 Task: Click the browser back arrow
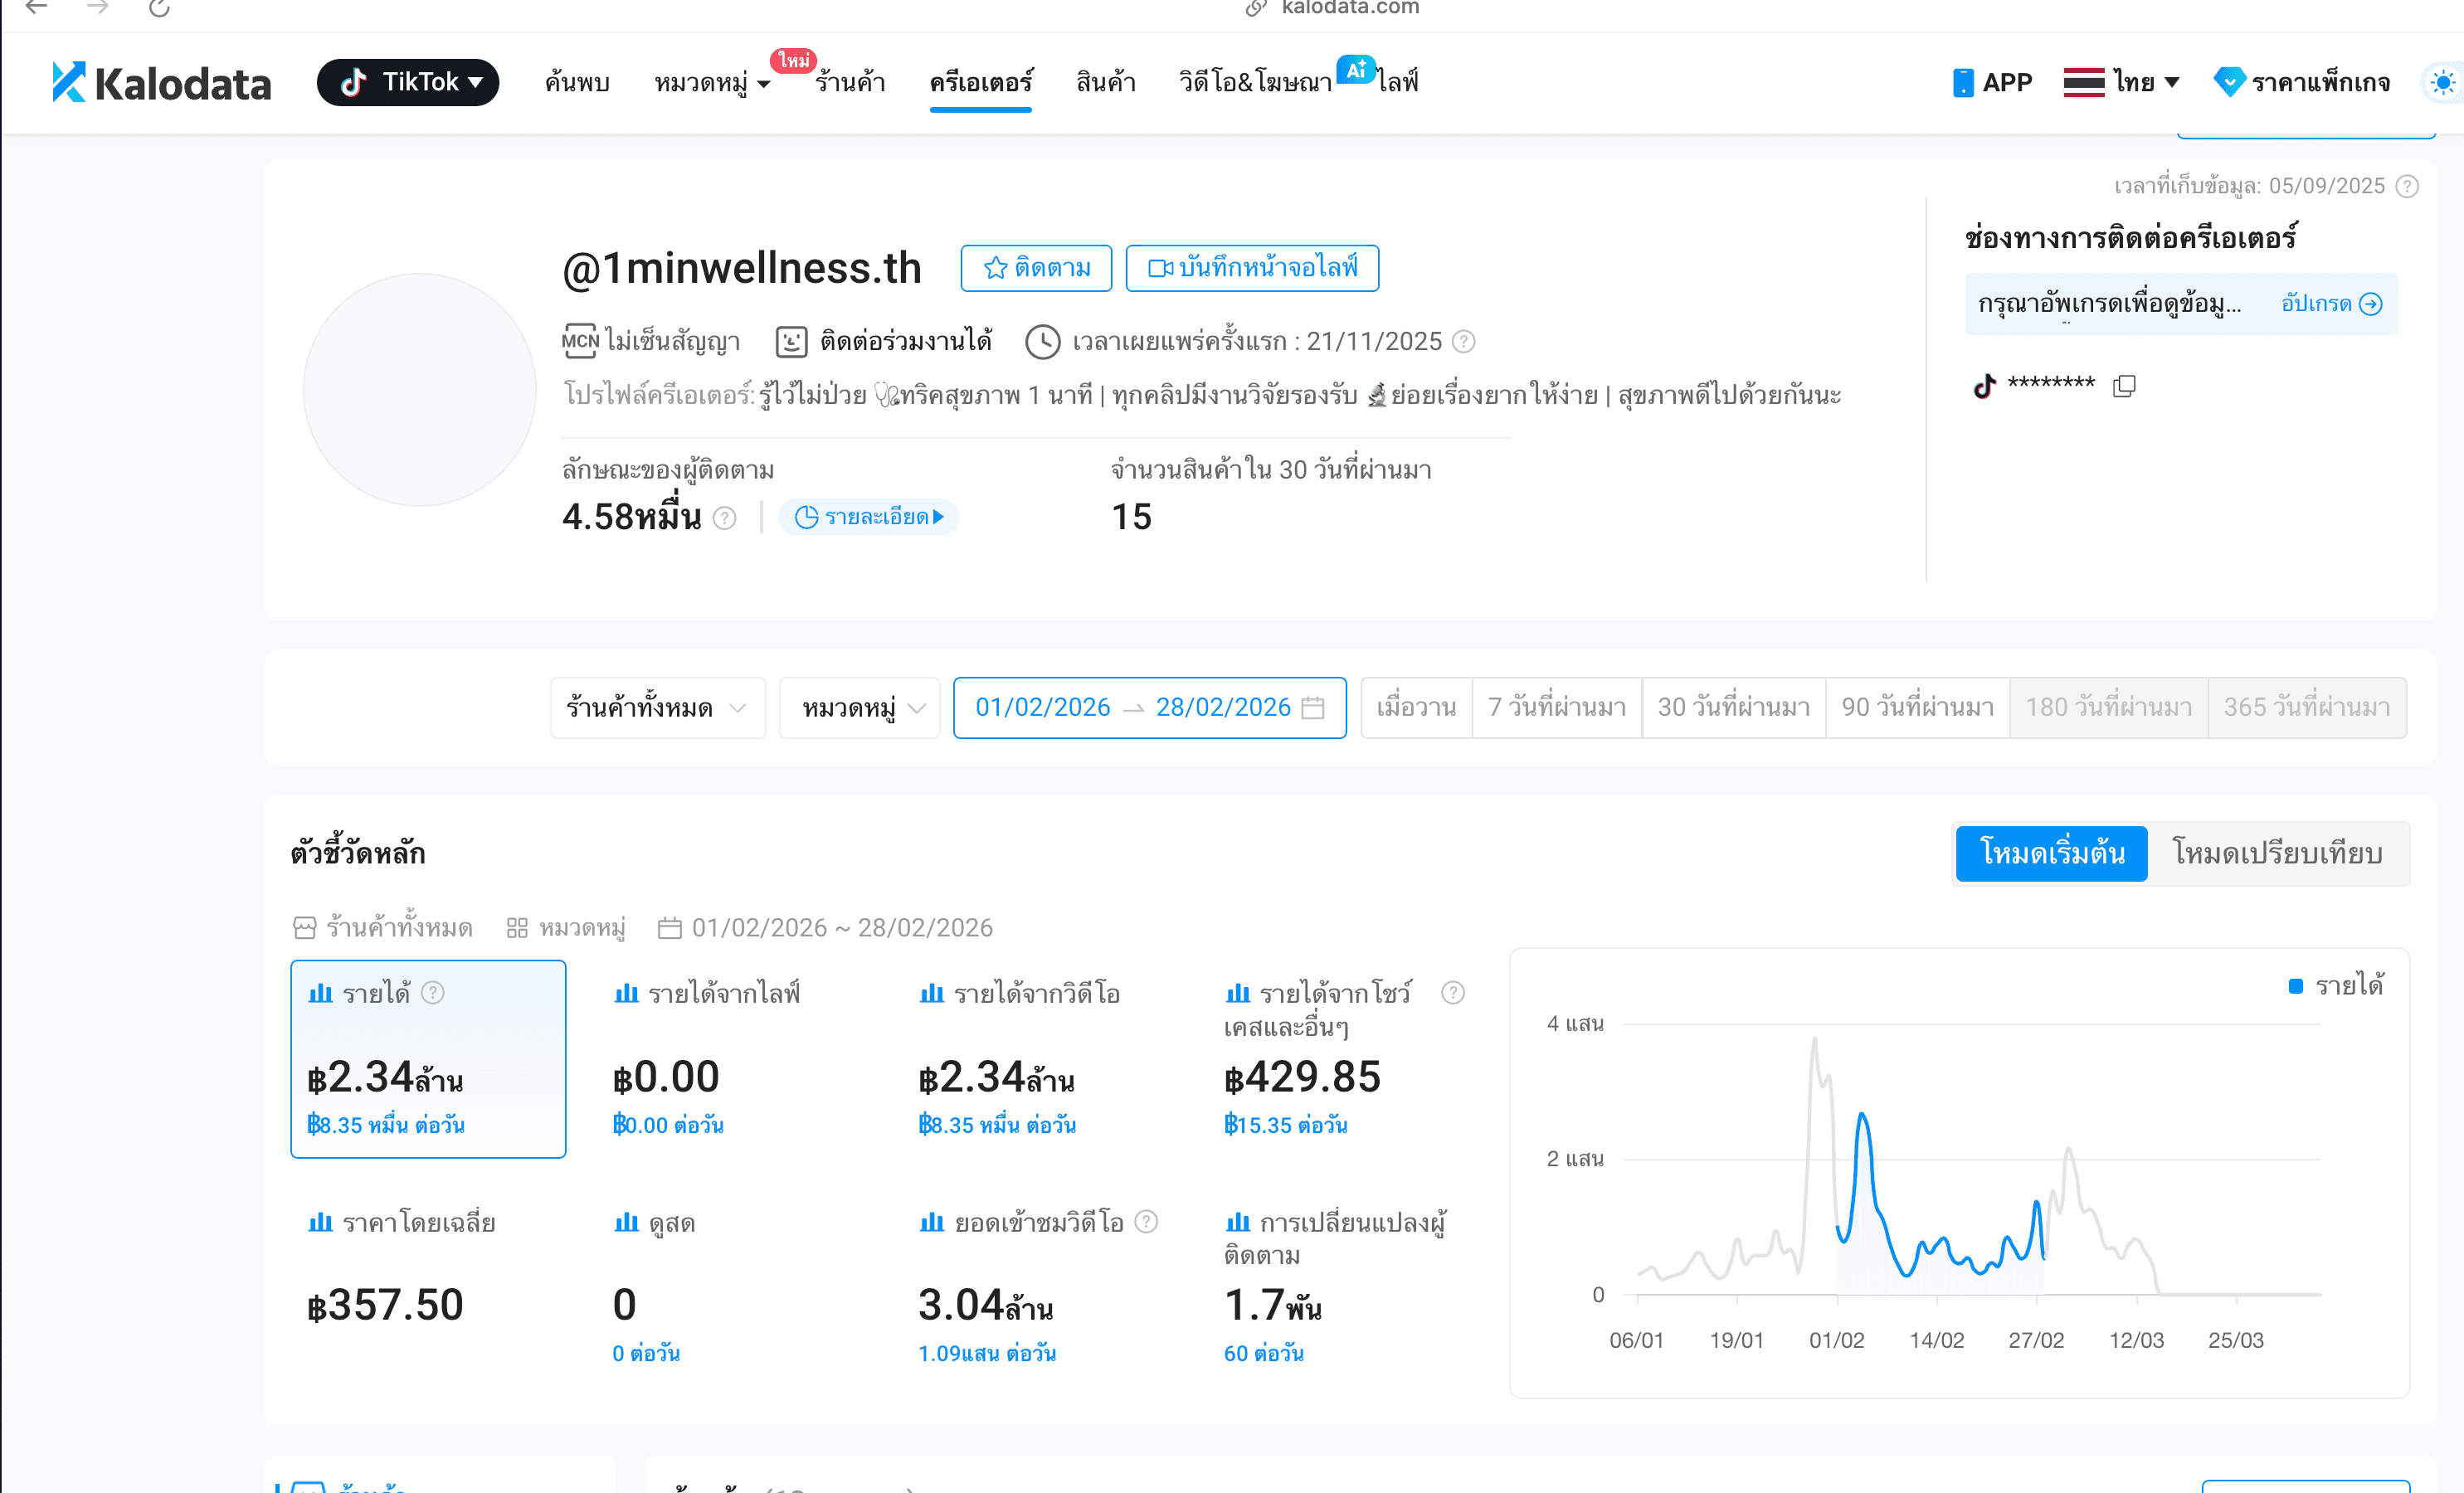[x=37, y=8]
